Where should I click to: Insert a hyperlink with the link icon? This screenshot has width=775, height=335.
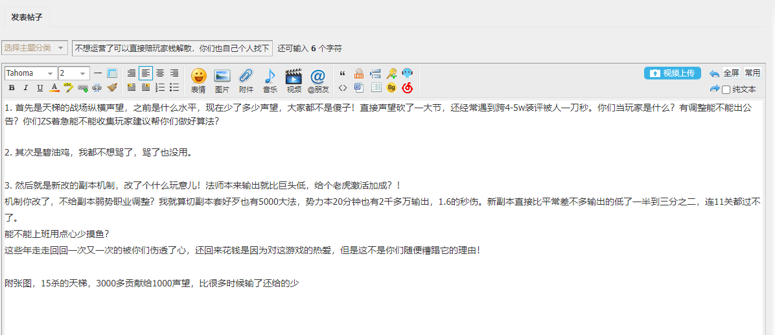[83, 88]
